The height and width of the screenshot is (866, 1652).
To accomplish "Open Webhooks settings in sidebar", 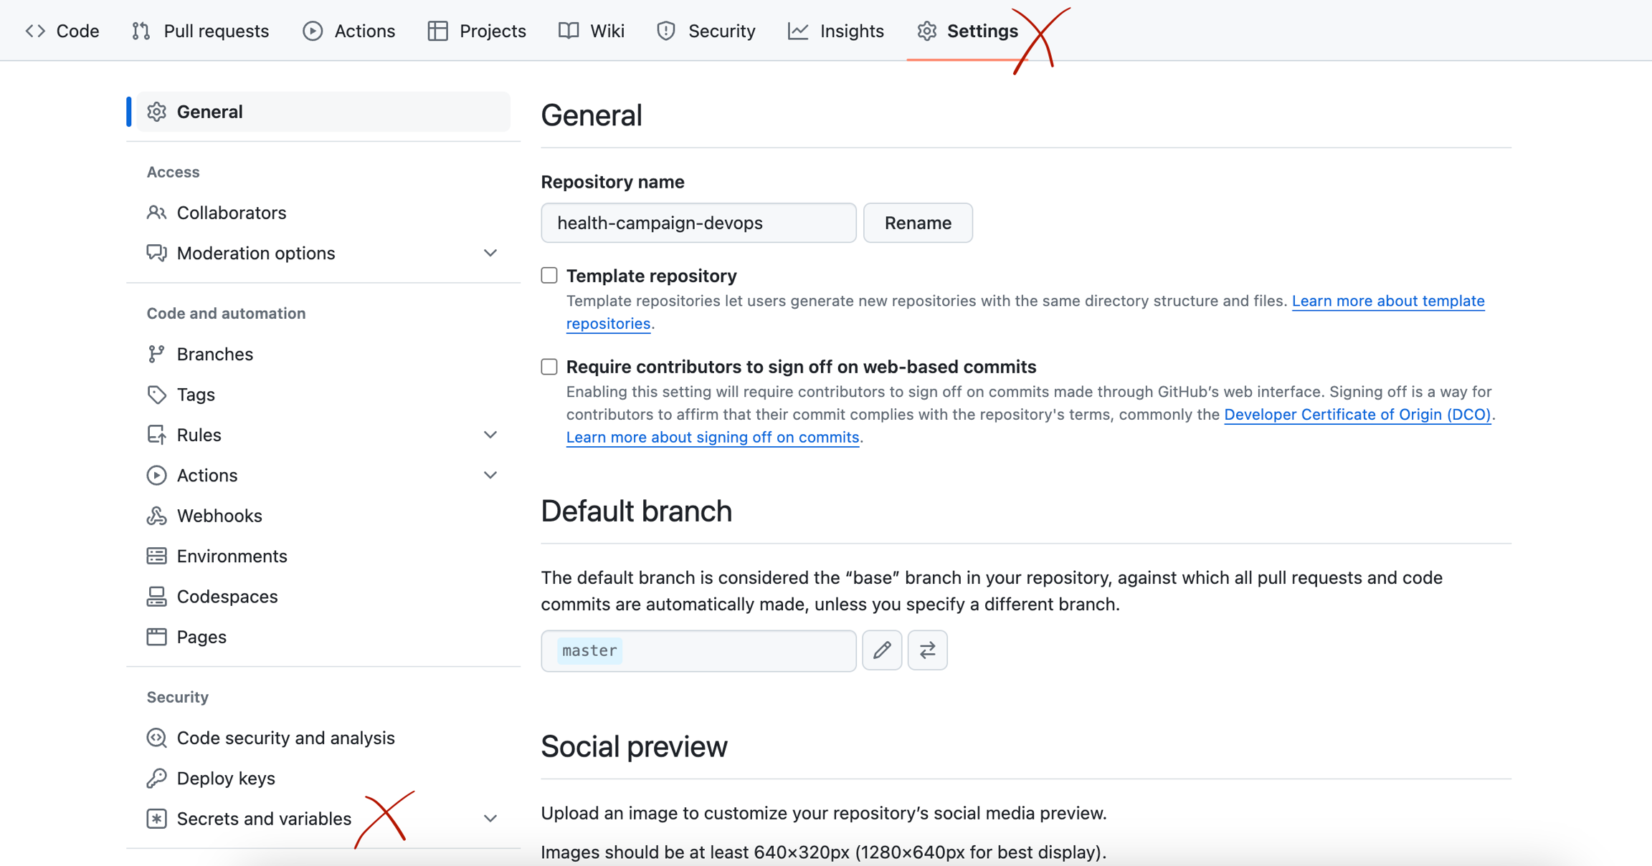I will pyautogui.click(x=219, y=516).
